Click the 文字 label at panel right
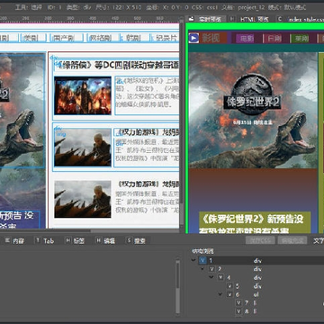 [x=319, y=241]
